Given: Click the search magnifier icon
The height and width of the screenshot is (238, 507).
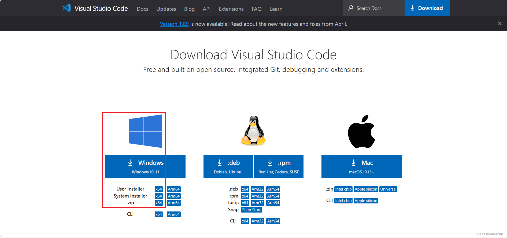Looking at the screenshot, I should point(350,8).
